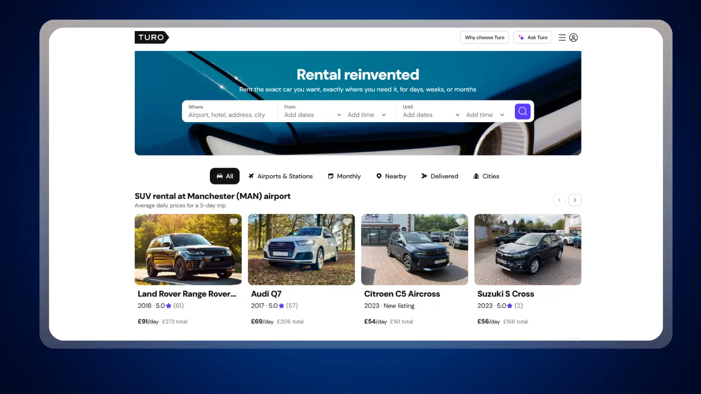Show next cars with right carousel arrow
Image resolution: width=701 pixels, height=394 pixels.
click(x=575, y=200)
